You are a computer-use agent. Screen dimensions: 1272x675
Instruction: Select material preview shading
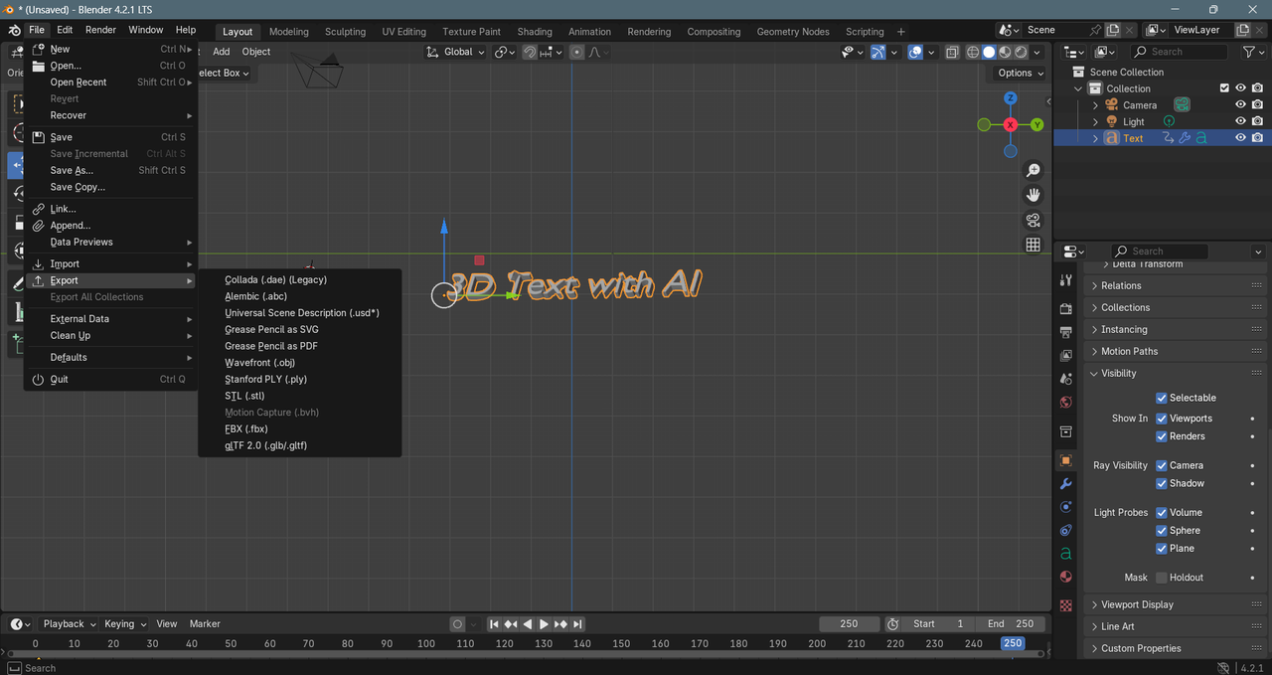pyautogui.click(x=1006, y=52)
